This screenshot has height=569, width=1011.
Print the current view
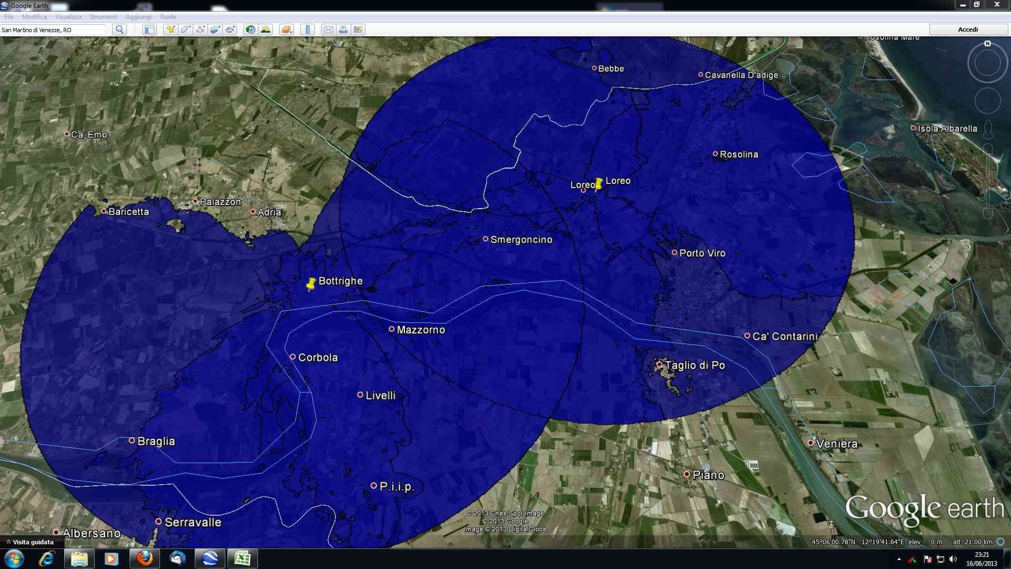click(x=343, y=30)
